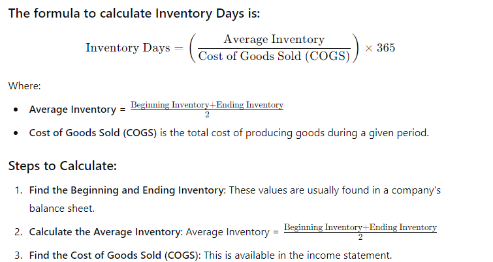Click bold 'Find the Beginning and Ending Inventory'
Image resolution: width=493 pixels, height=262 pixels.
tap(127, 190)
